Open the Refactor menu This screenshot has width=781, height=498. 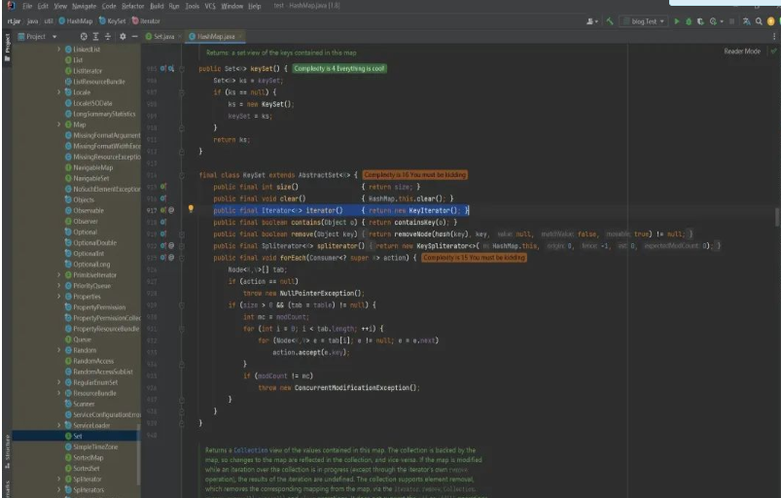point(133,6)
